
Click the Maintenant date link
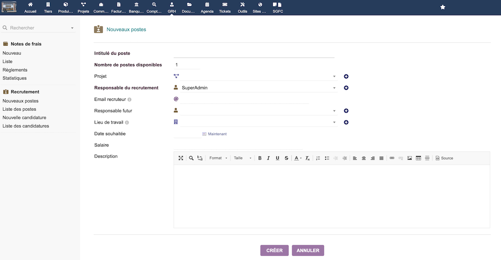tap(217, 134)
